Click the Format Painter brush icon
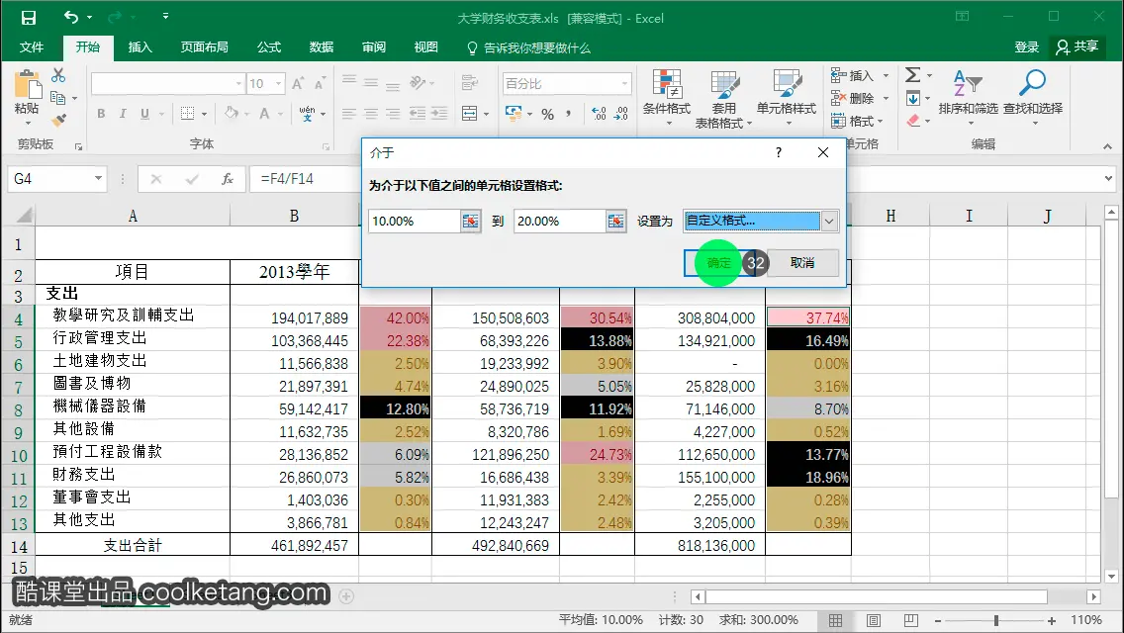1124x633 pixels. pyautogui.click(x=58, y=121)
